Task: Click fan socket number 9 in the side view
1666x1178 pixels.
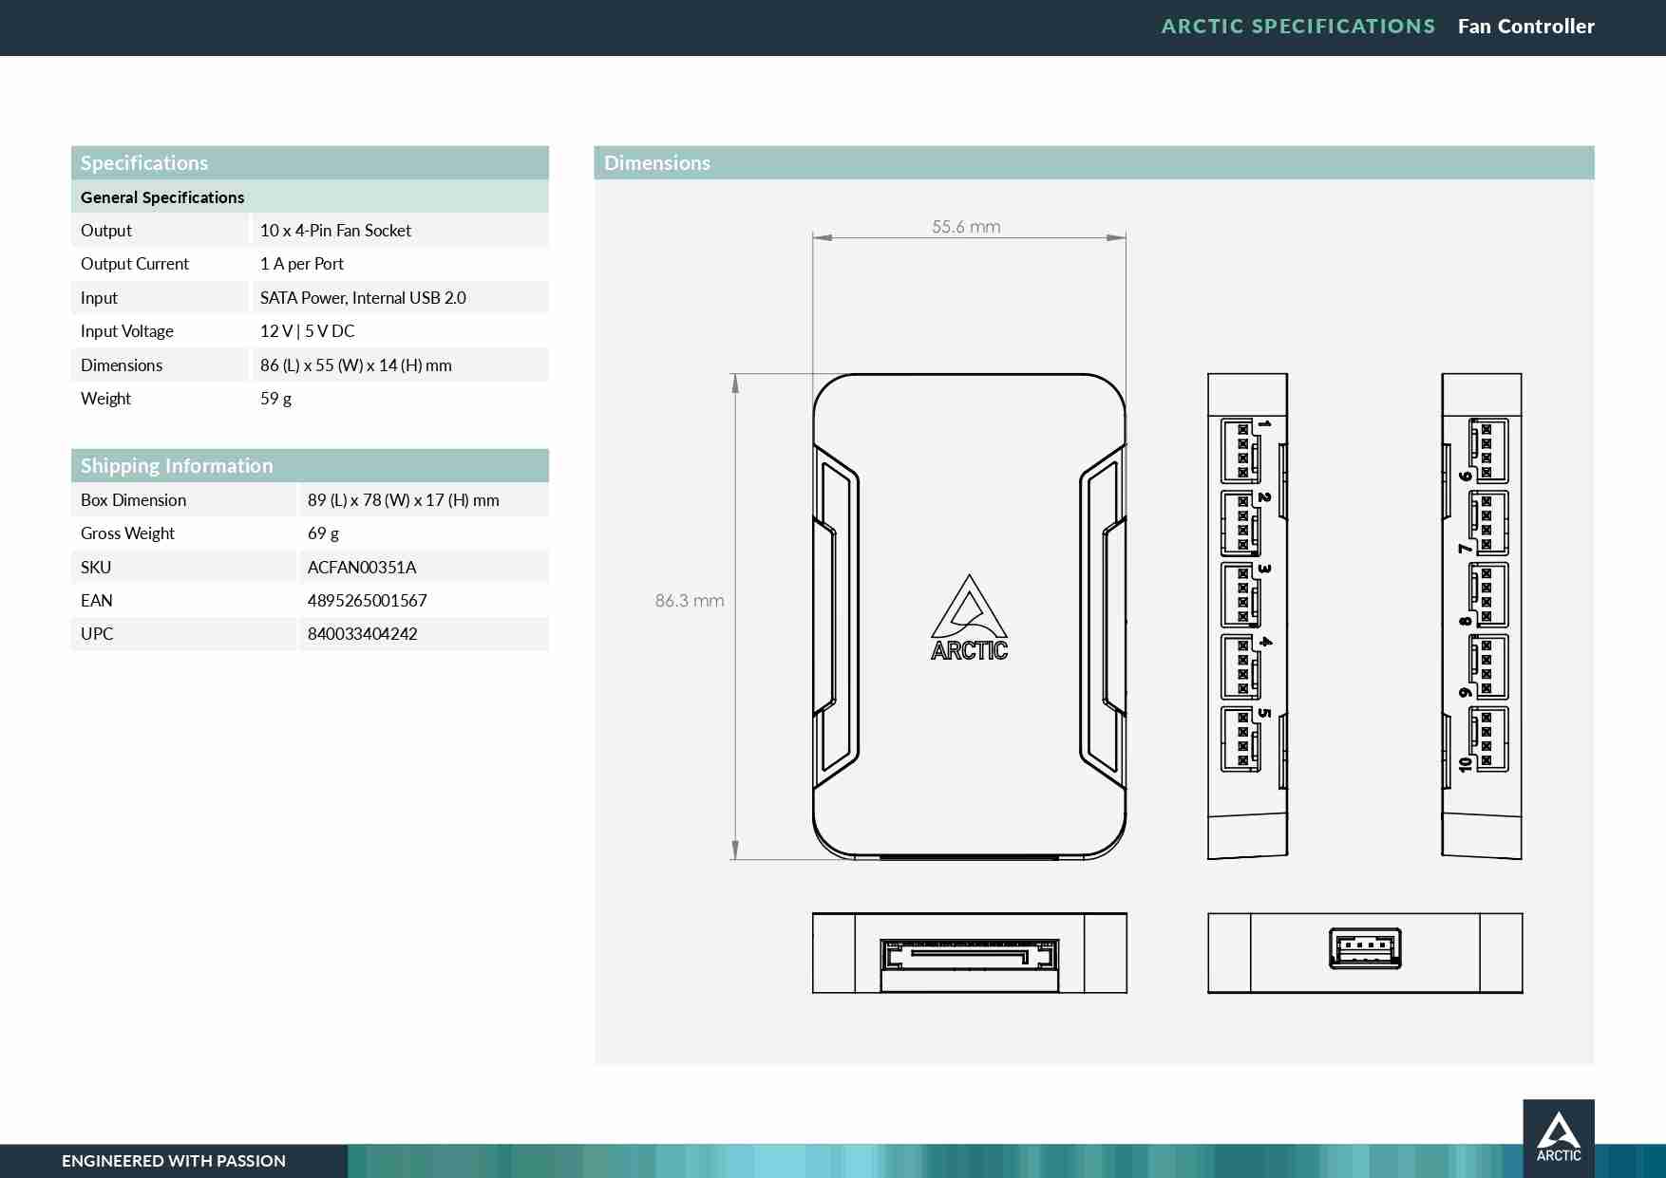Action: click(x=1488, y=666)
